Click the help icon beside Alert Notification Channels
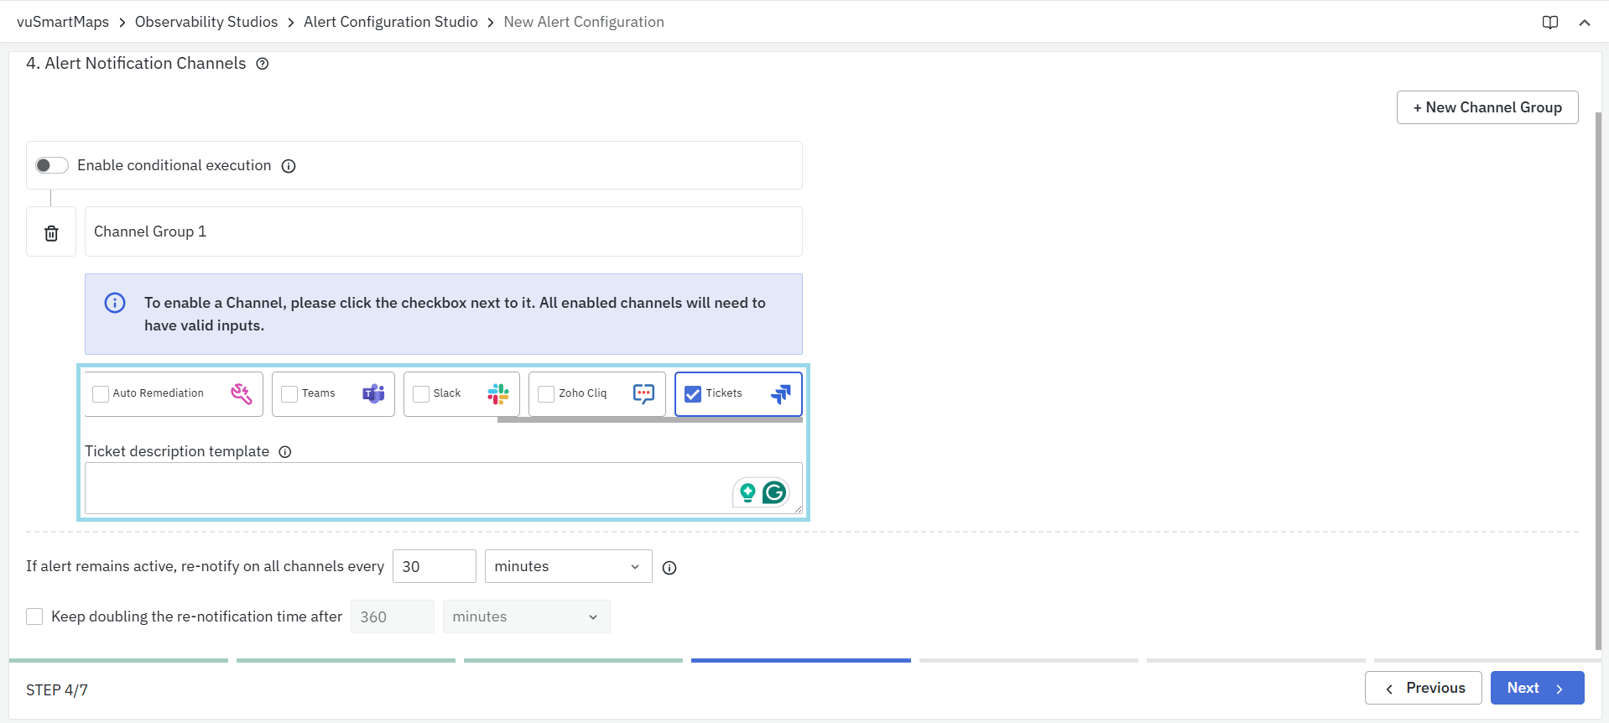Screen dimensions: 1609x723 [x=263, y=64]
